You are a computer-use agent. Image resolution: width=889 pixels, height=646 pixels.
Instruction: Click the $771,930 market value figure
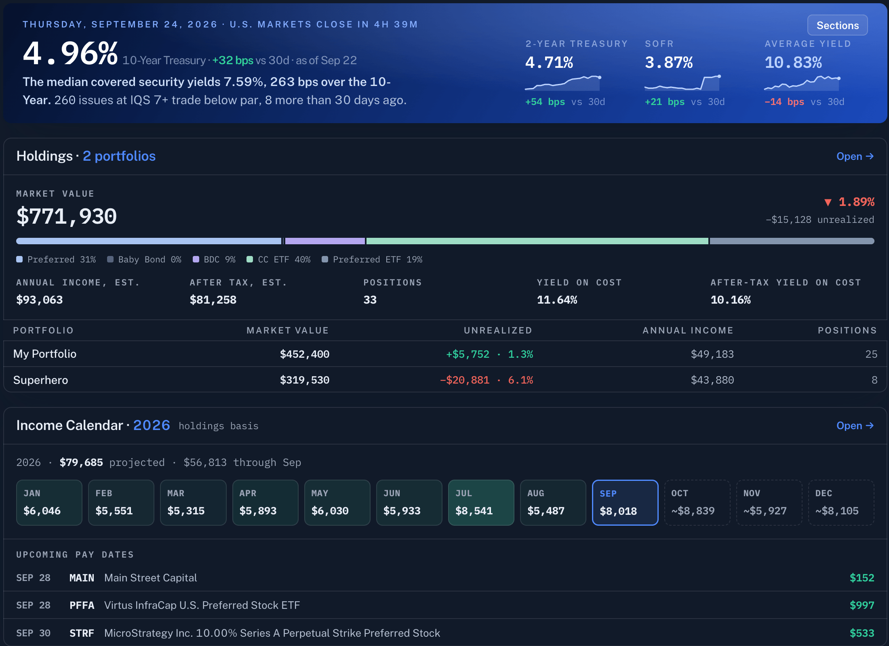click(x=67, y=216)
